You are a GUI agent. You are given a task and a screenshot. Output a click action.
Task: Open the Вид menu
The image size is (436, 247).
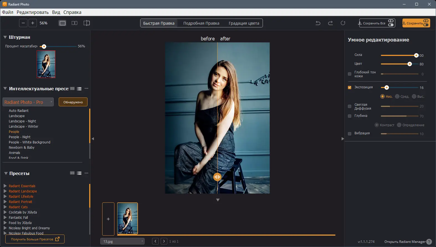tap(56, 12)
